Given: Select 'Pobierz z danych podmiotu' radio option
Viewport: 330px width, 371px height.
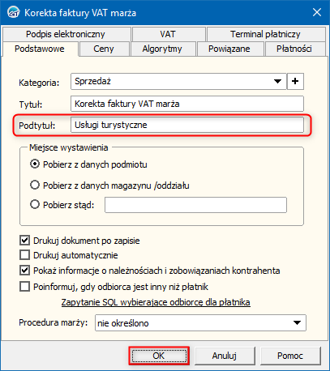Looking at the screenshot, I should pyautogui.click(x=35, y=164).
